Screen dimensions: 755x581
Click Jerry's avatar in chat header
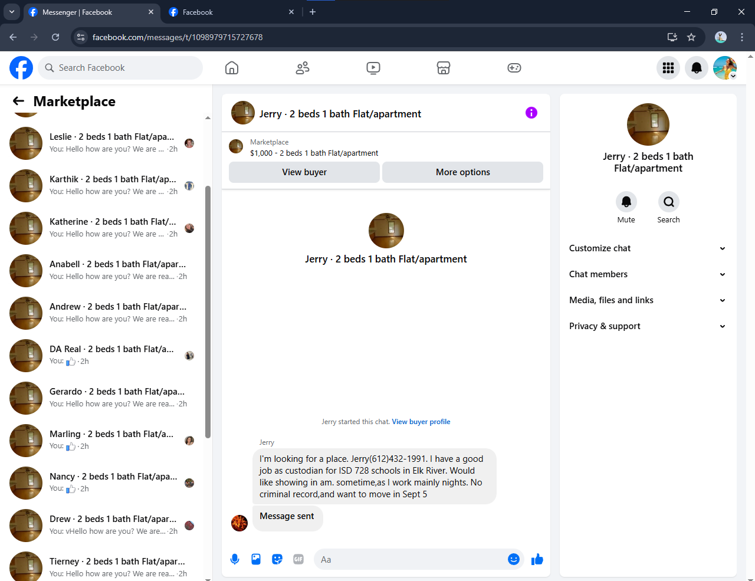click(x=243, y=113)
